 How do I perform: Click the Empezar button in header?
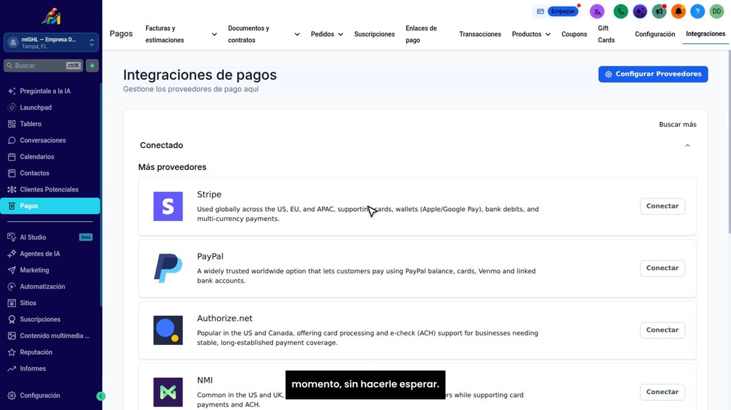click(x=563, y=11)
